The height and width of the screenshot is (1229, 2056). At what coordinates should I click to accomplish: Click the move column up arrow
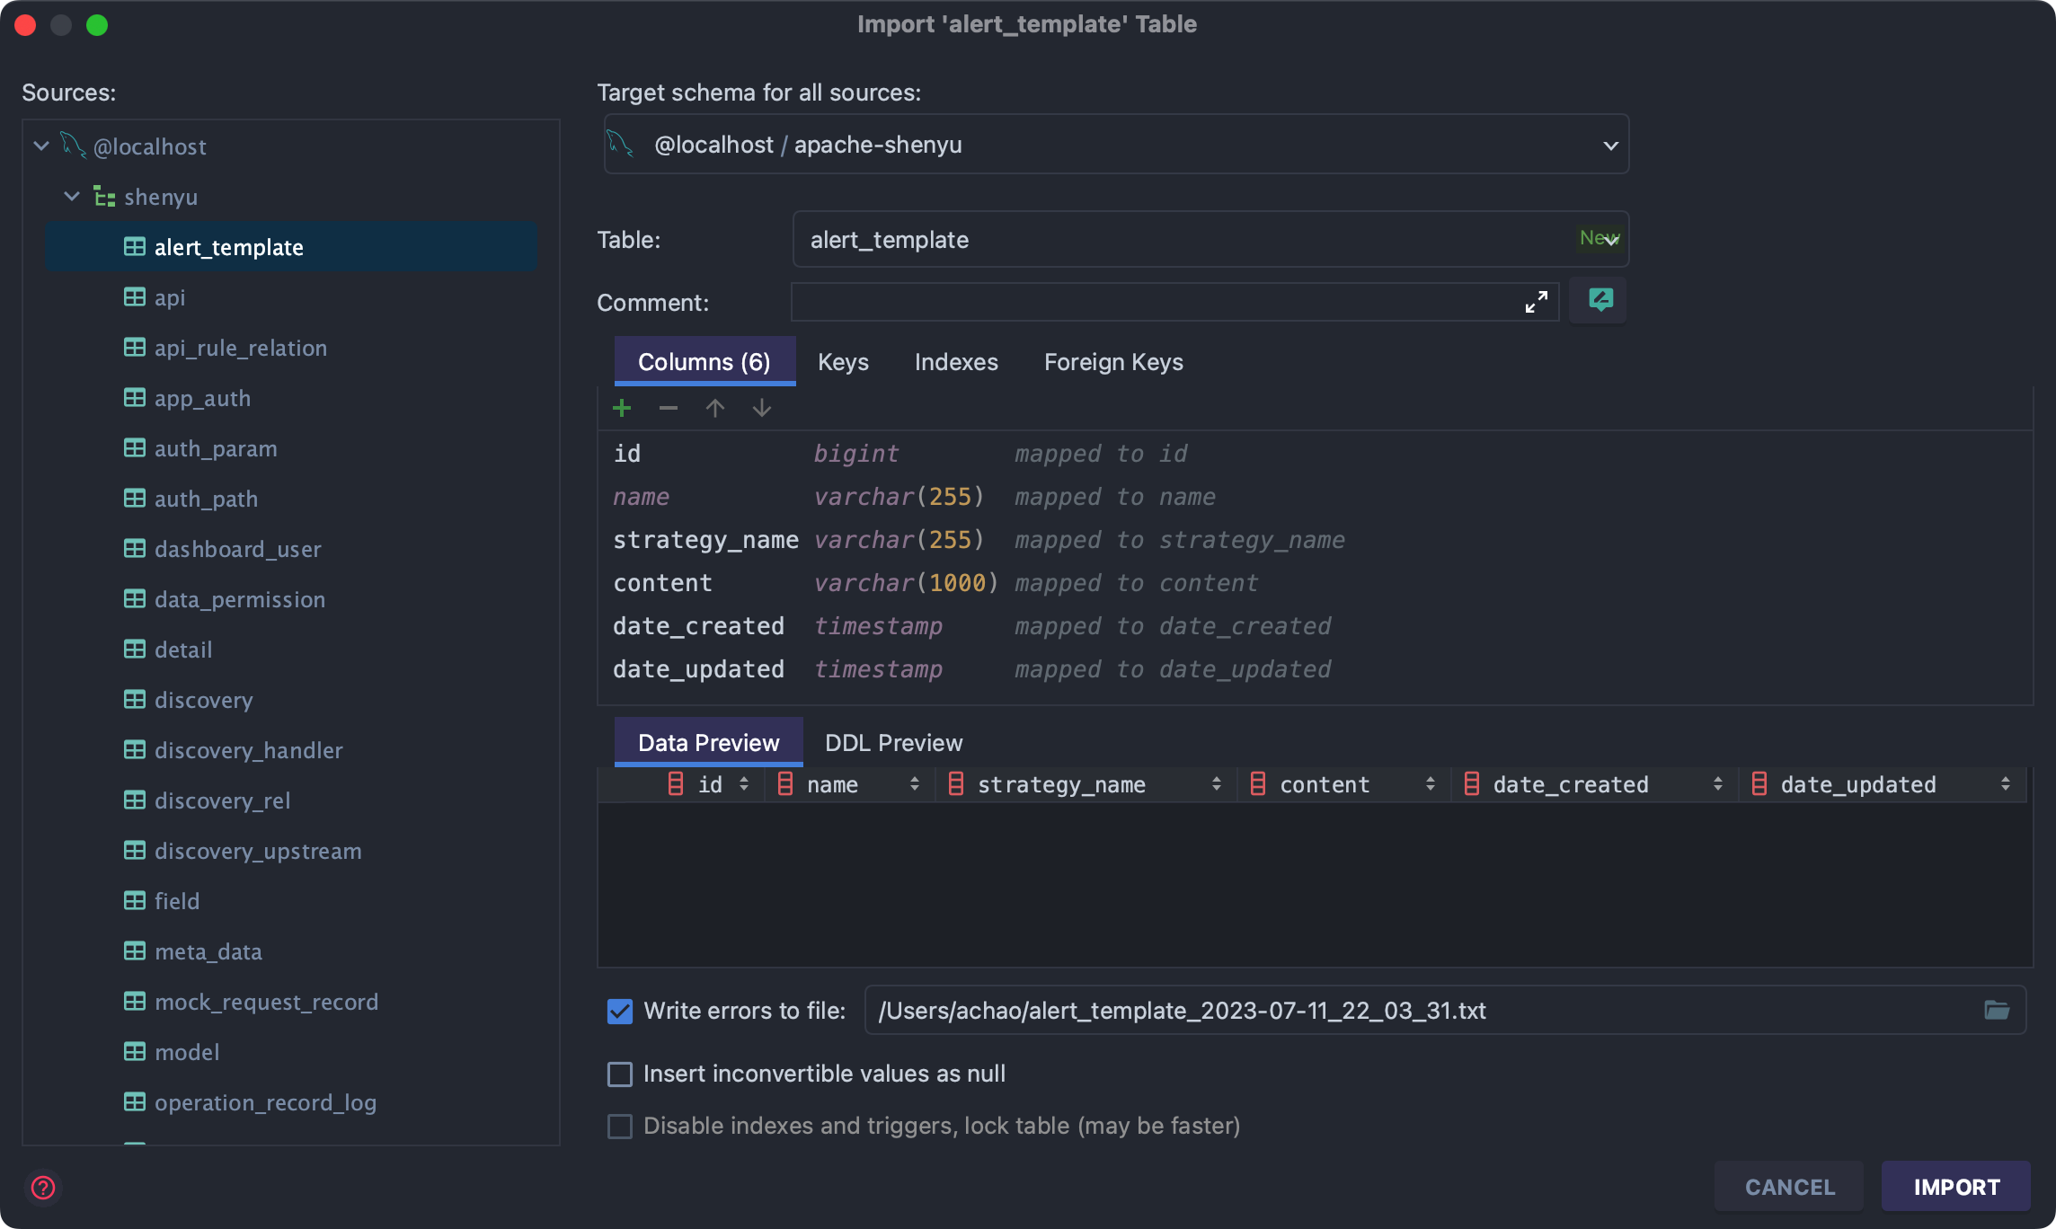click(715, 409)
